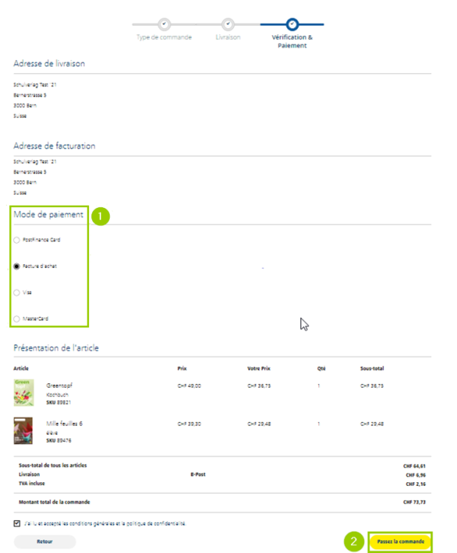
Task: Go to 'Type de commande' step label
Action: click(x=164, y=37)
